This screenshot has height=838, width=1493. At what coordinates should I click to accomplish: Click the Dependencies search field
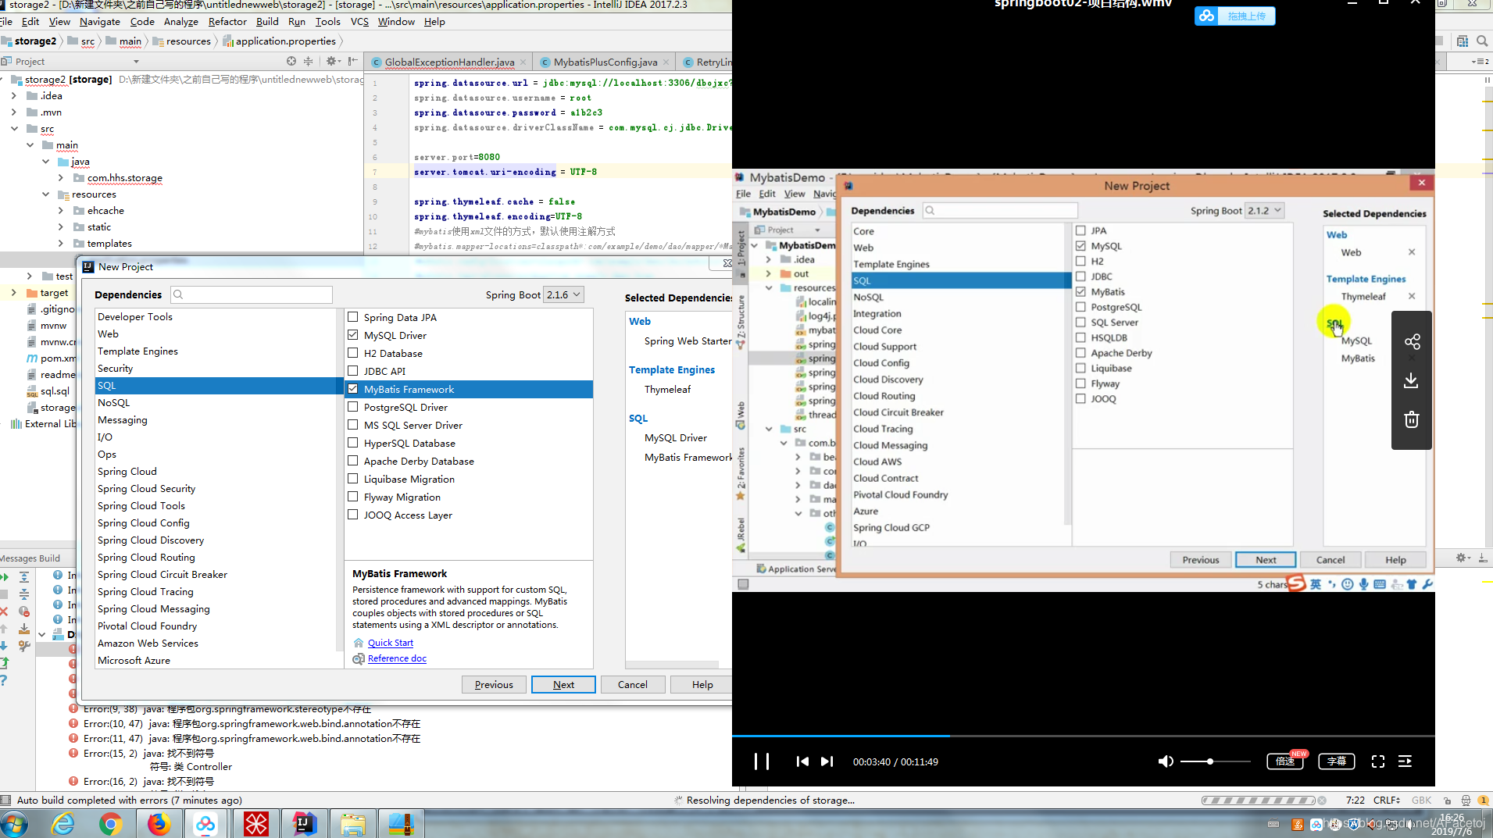[252, 294]
